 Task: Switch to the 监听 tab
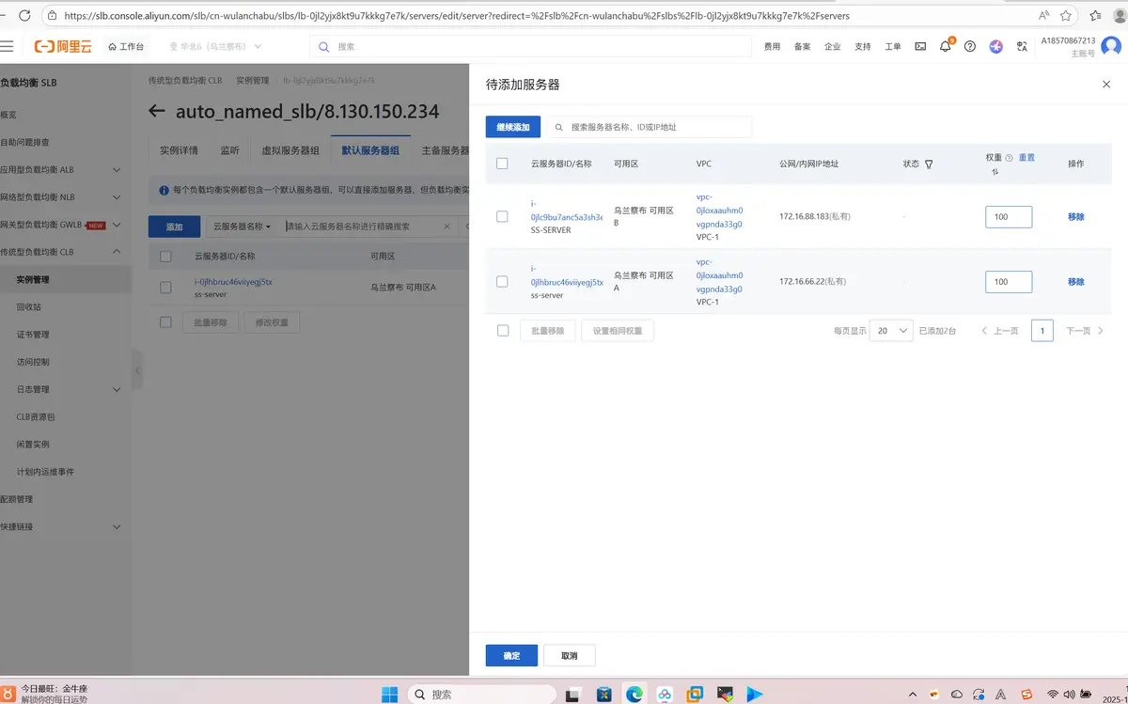pos(229,150)
